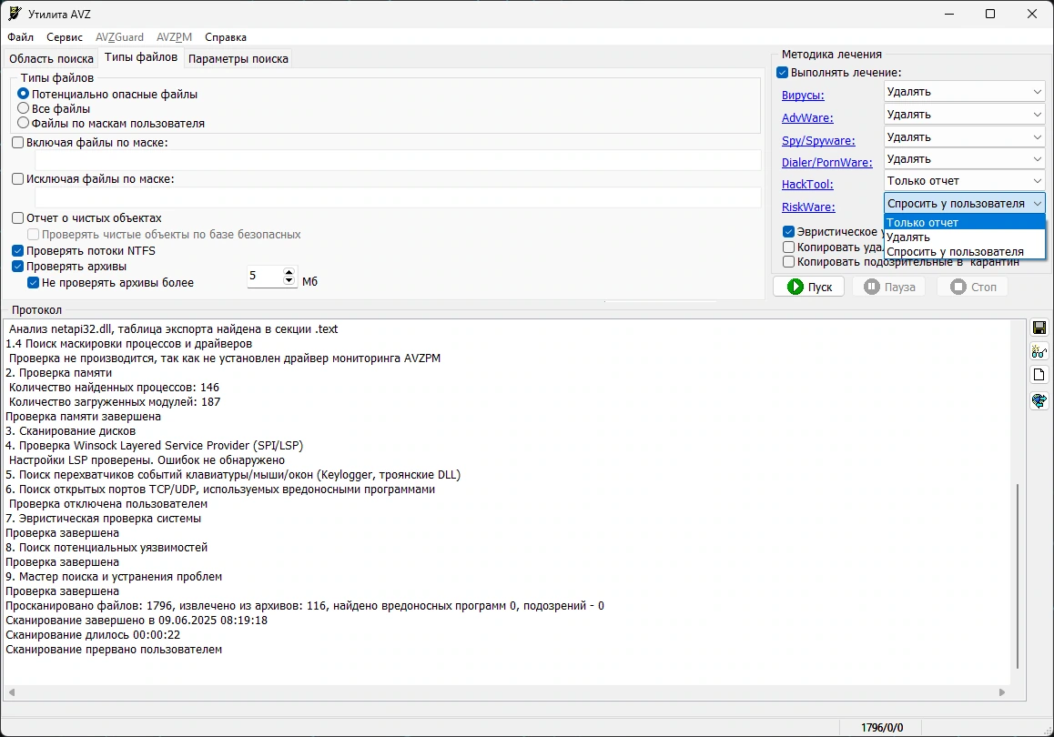Click the AVZ shield icon in title bar

[15, 14]
